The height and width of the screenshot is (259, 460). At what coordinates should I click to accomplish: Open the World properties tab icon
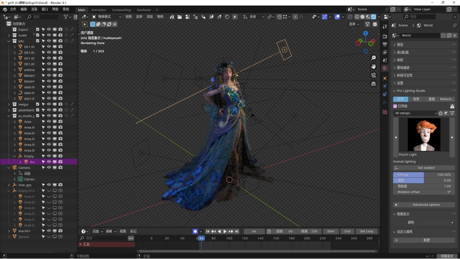[385, 68]
